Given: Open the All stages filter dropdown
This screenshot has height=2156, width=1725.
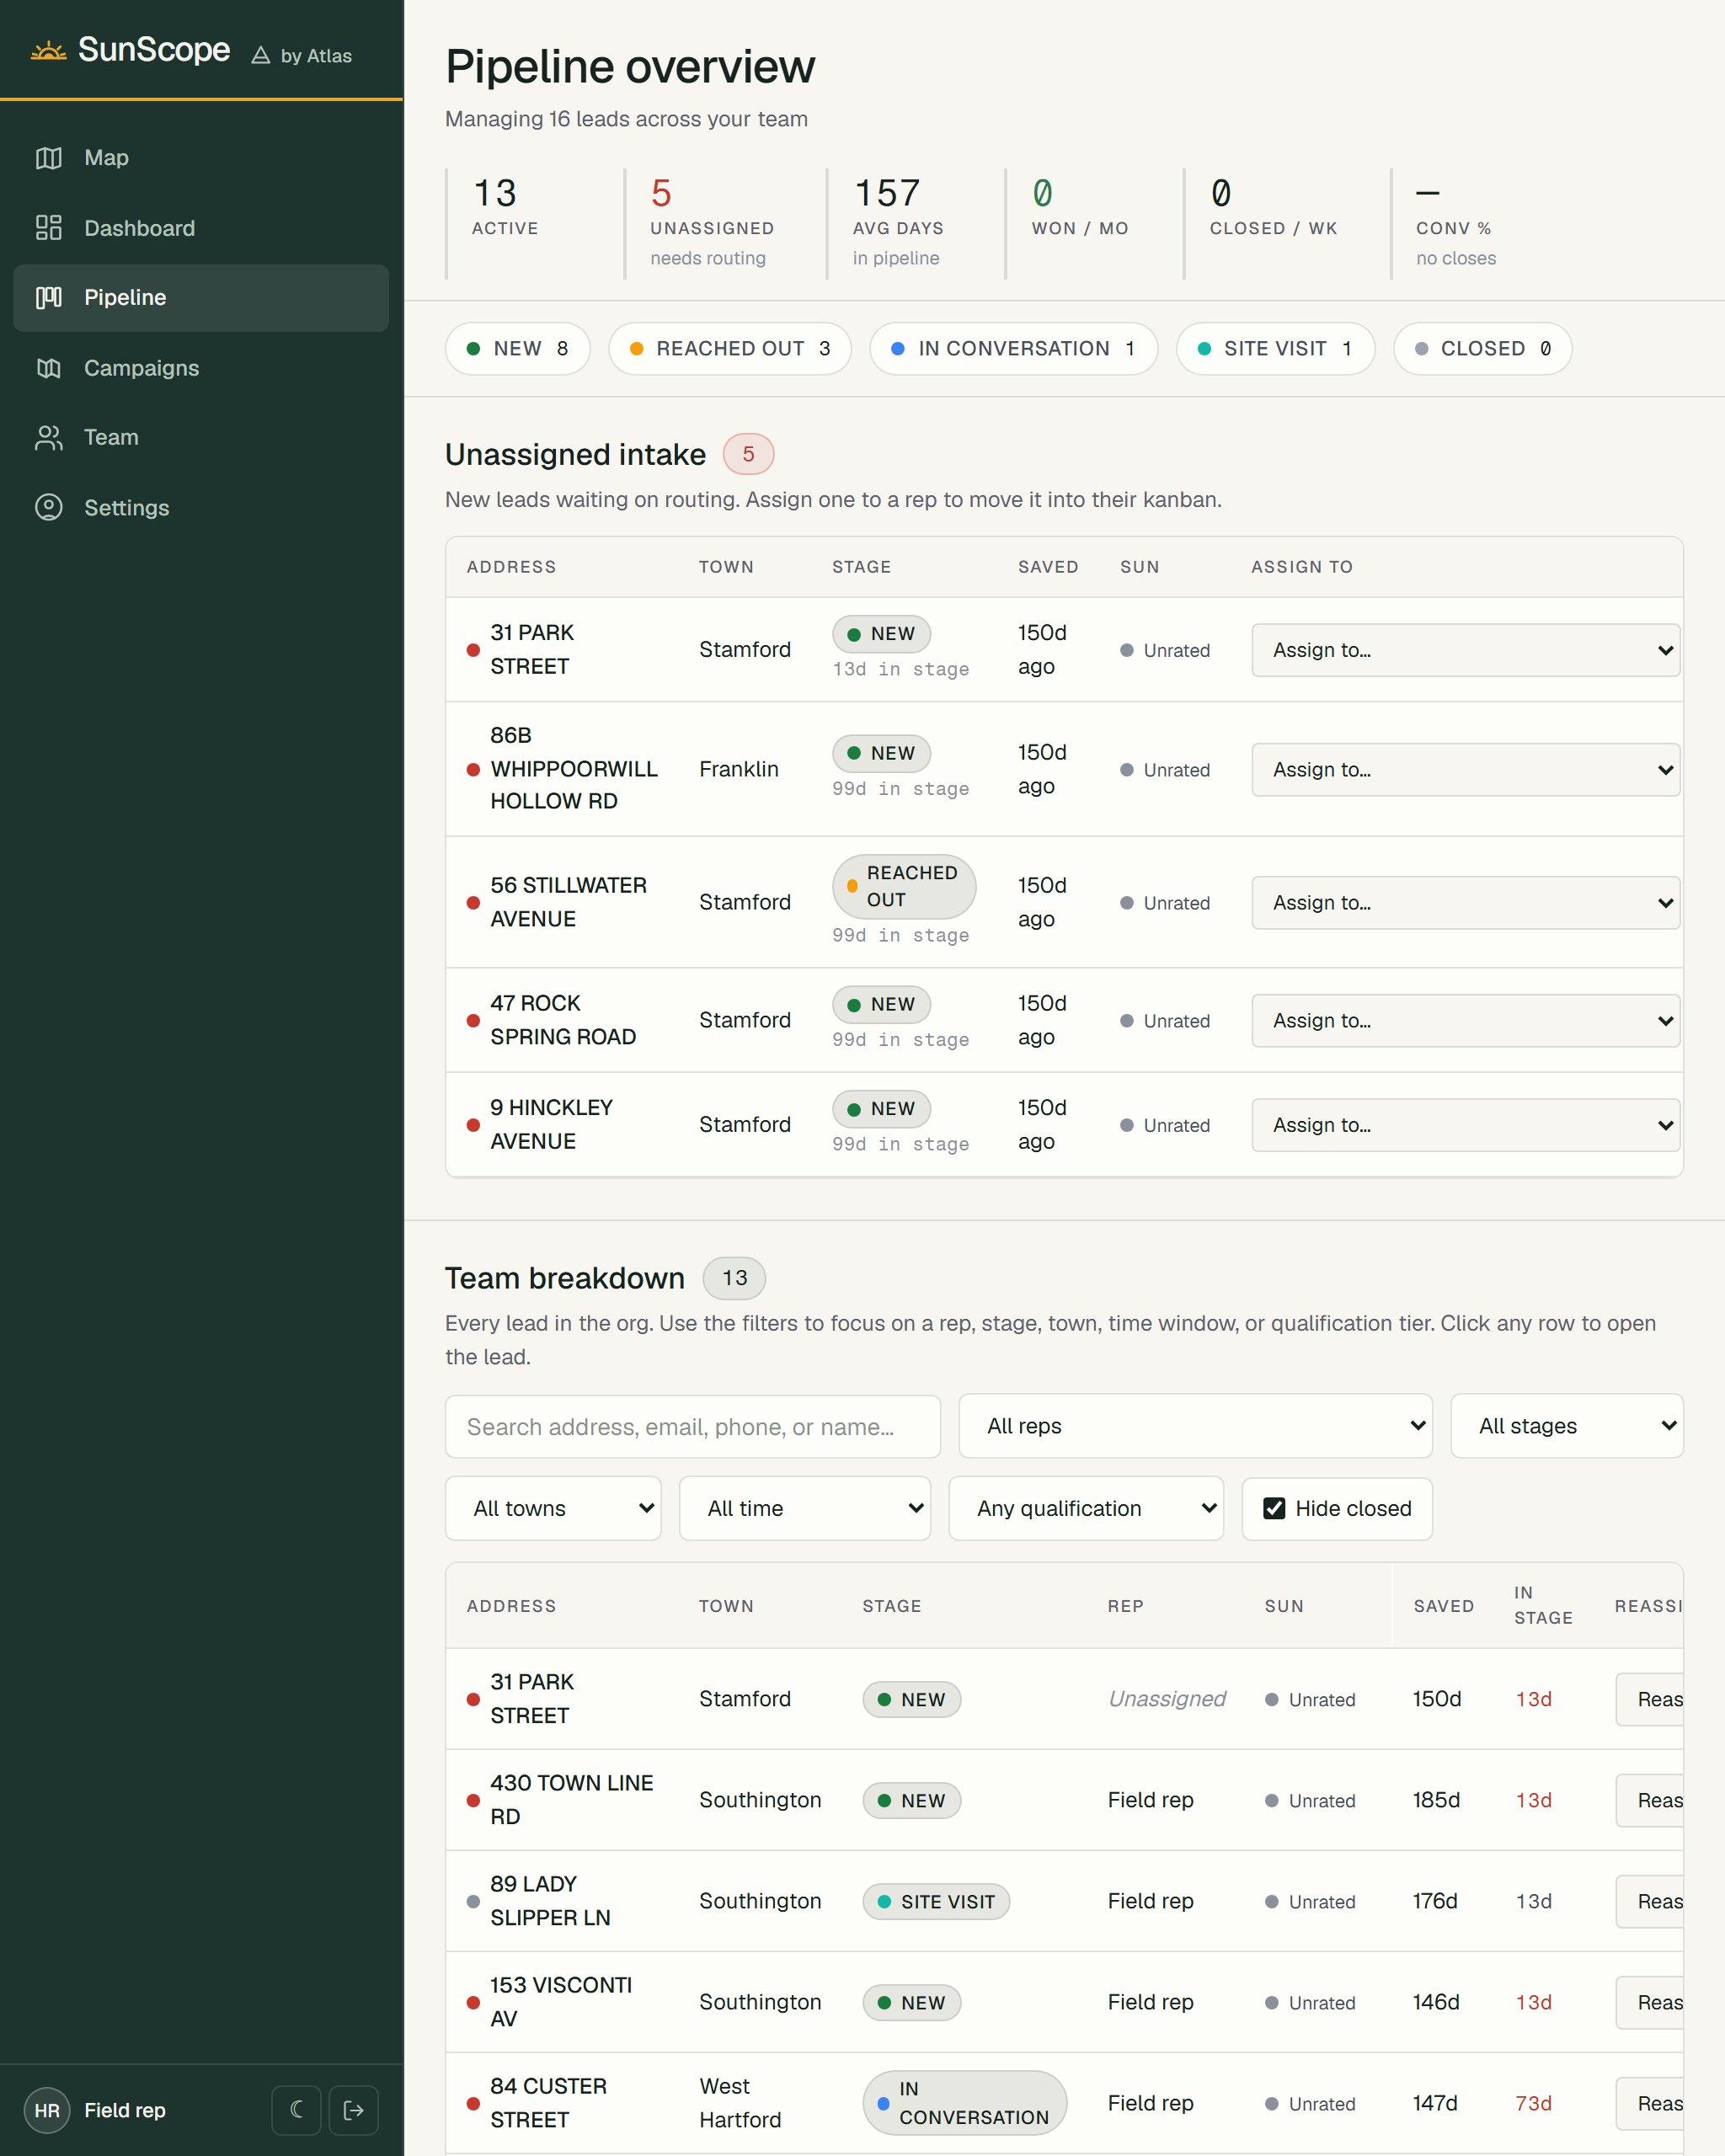Looking at the screenshot, I should pyautogui.click(x=1567, y=1426).
